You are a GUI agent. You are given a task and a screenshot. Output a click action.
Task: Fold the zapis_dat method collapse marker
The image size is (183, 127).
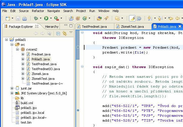[82, 66]
